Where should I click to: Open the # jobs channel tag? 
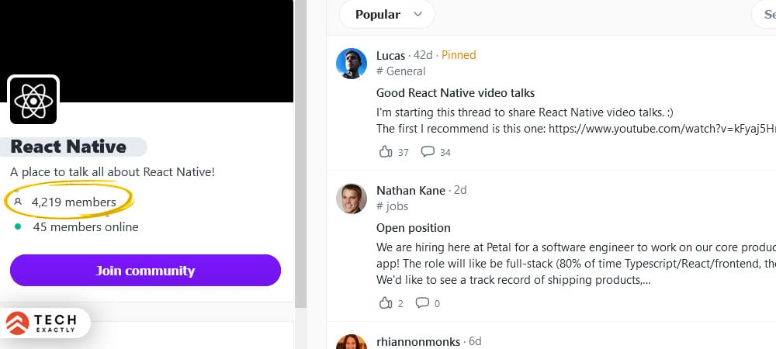click(x=392, y=206)
